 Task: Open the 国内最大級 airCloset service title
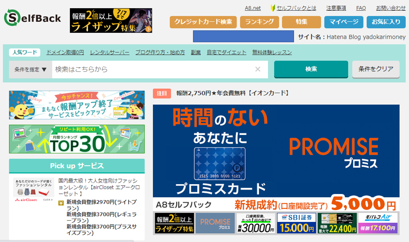click(x=99, y=187)
